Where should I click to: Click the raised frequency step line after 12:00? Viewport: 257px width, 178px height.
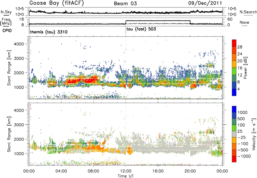[158, 21]
